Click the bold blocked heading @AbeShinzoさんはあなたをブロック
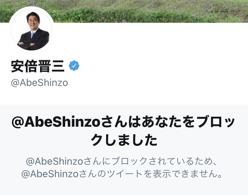248x195 pixels. coord(123,122)
